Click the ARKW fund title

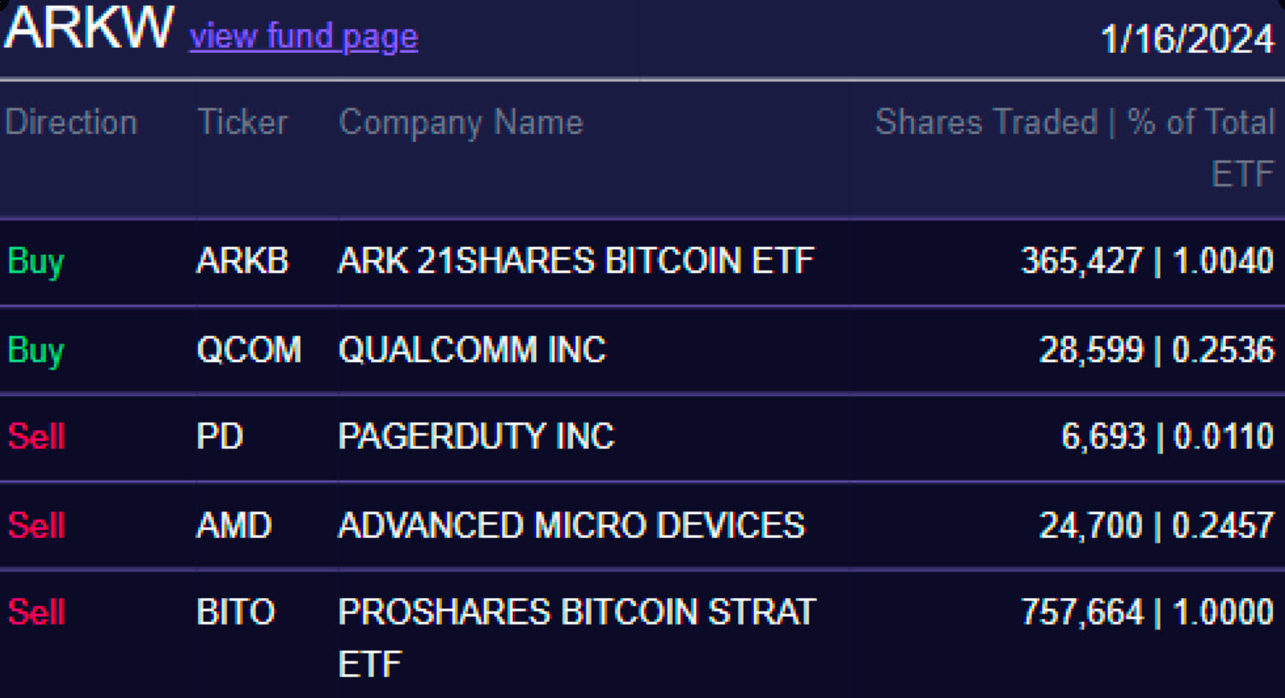pos(89,27)
